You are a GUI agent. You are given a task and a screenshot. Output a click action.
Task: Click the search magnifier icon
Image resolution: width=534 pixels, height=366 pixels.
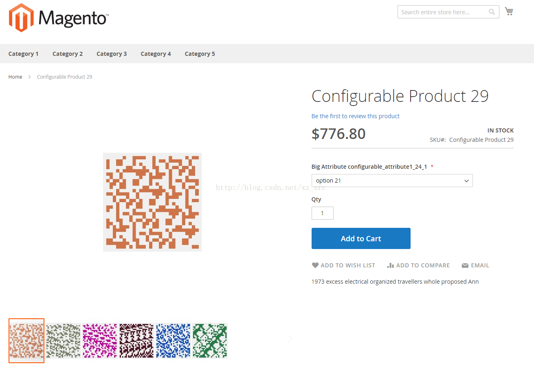492,12
